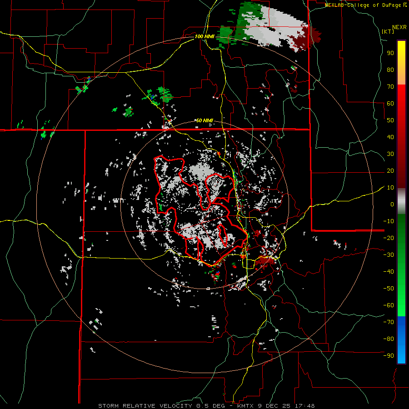Pick the blue segment of the color bar
Image resolution: width=409 pixels, height=409 pixels.
401,339
